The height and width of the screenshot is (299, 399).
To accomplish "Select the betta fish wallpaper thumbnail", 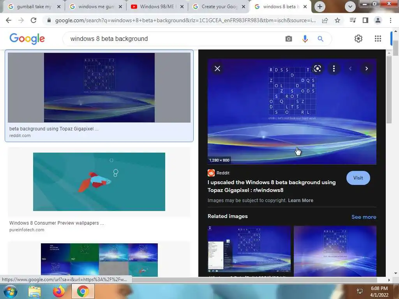I will click(99, 181).
